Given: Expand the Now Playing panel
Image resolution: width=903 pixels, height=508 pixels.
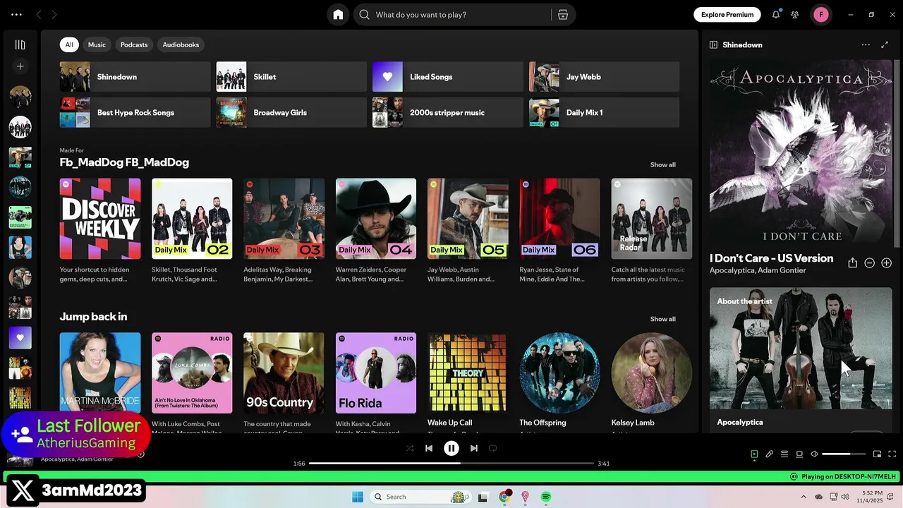Looking at the screenshot, I should coord(885,44).
